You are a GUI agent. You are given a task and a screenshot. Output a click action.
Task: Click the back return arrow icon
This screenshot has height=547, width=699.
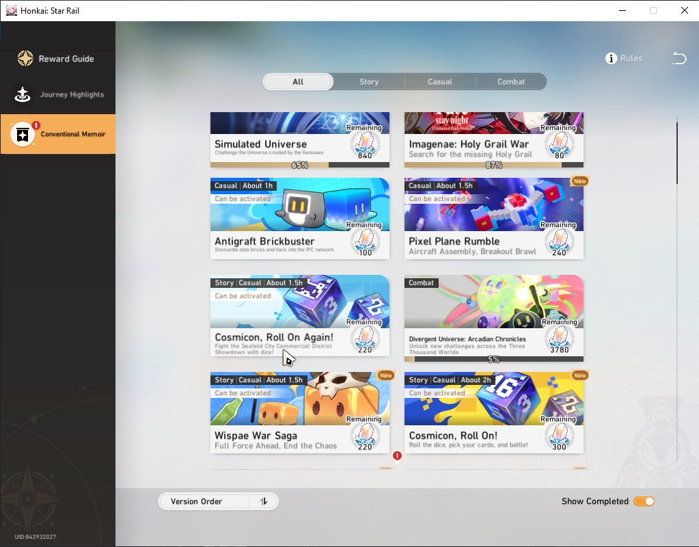[x=679, y=58]
